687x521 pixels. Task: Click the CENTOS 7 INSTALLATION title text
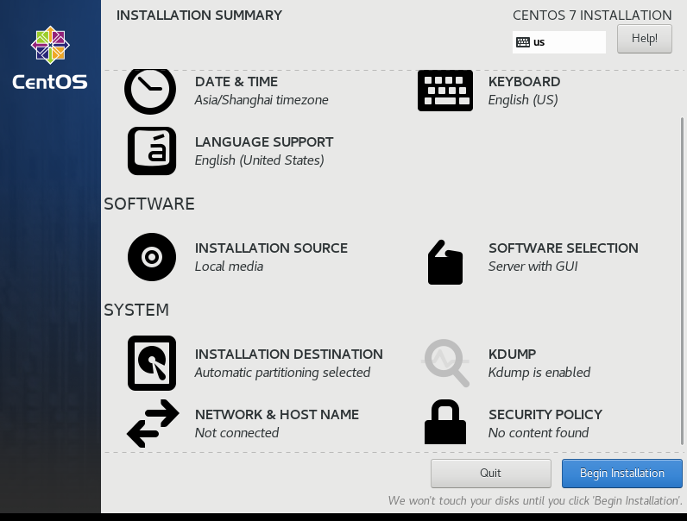pyautogui.click(x=592, y=16)
